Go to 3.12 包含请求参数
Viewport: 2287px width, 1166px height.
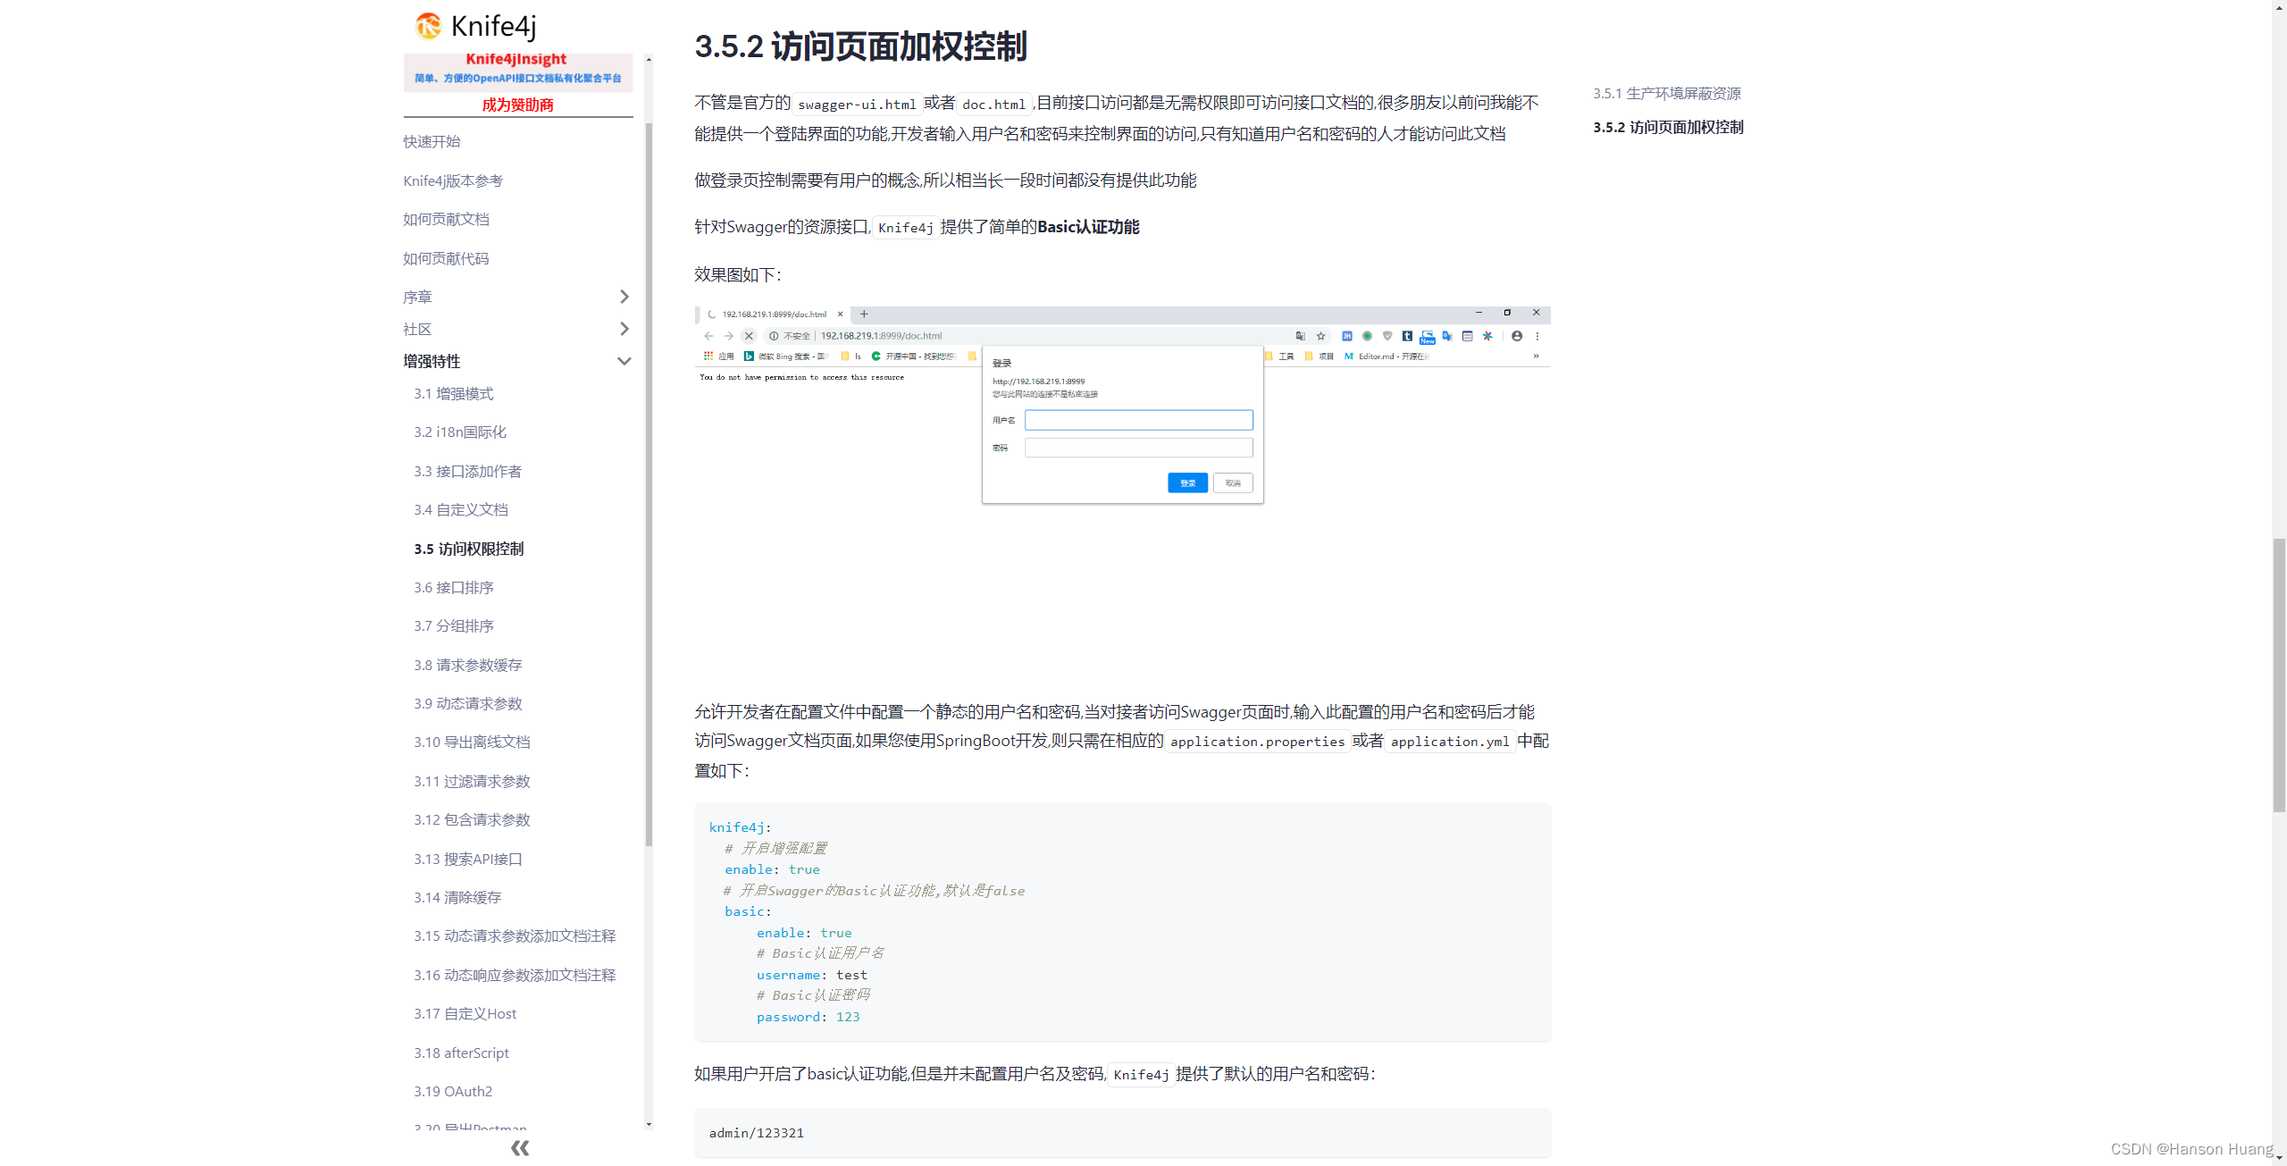[472, 819]
